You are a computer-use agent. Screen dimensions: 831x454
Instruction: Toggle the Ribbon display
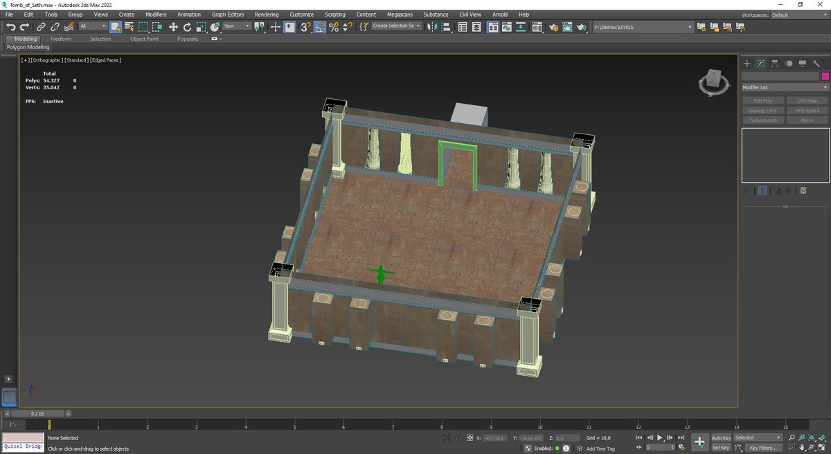pos(493,26)
